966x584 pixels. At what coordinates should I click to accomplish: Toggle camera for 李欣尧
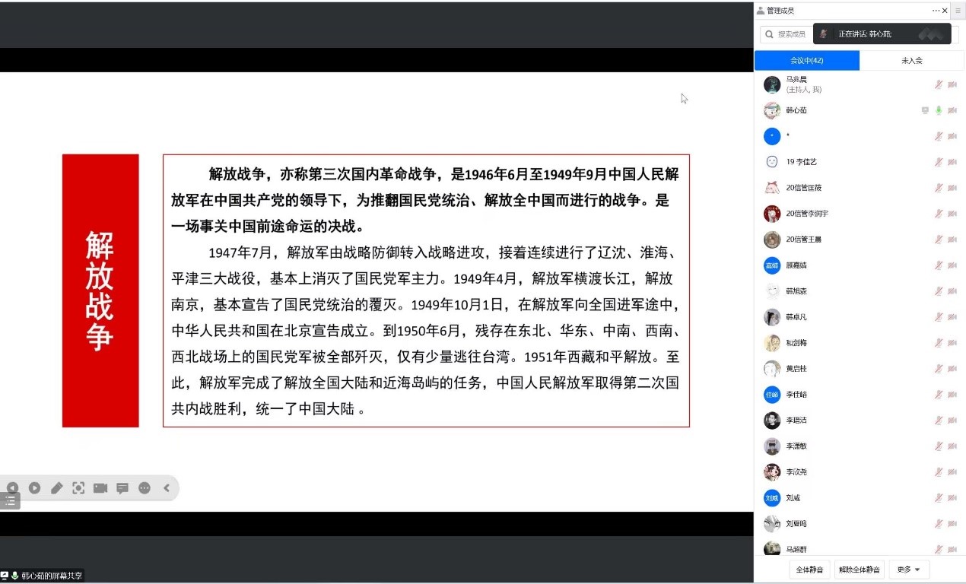[952, 472]
